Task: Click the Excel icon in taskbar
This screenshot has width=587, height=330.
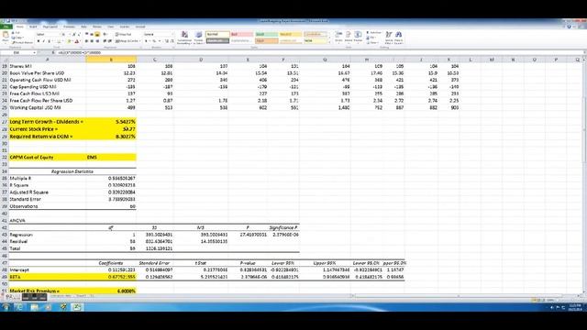Action: coord(77,307)
